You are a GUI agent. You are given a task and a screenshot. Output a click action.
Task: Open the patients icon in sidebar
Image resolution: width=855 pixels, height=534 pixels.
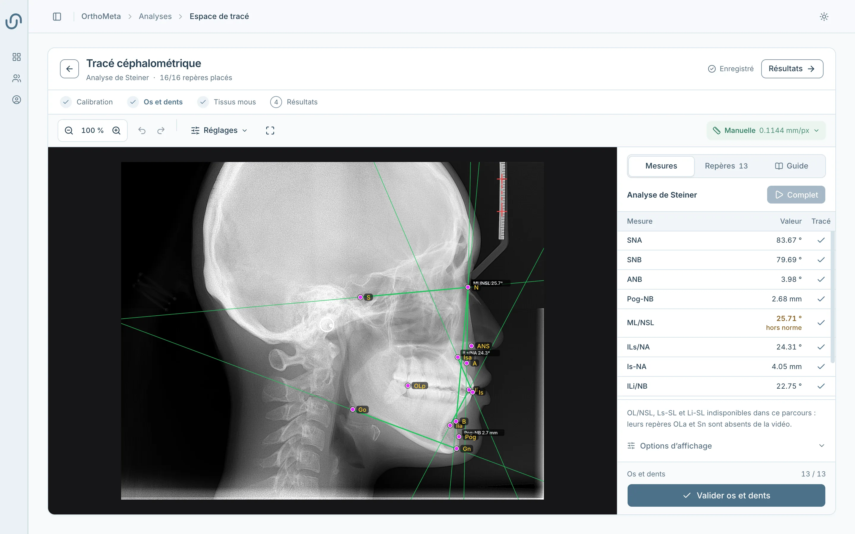17,78
